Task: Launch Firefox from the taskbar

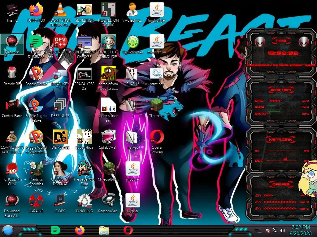Action: coord(80,230)
